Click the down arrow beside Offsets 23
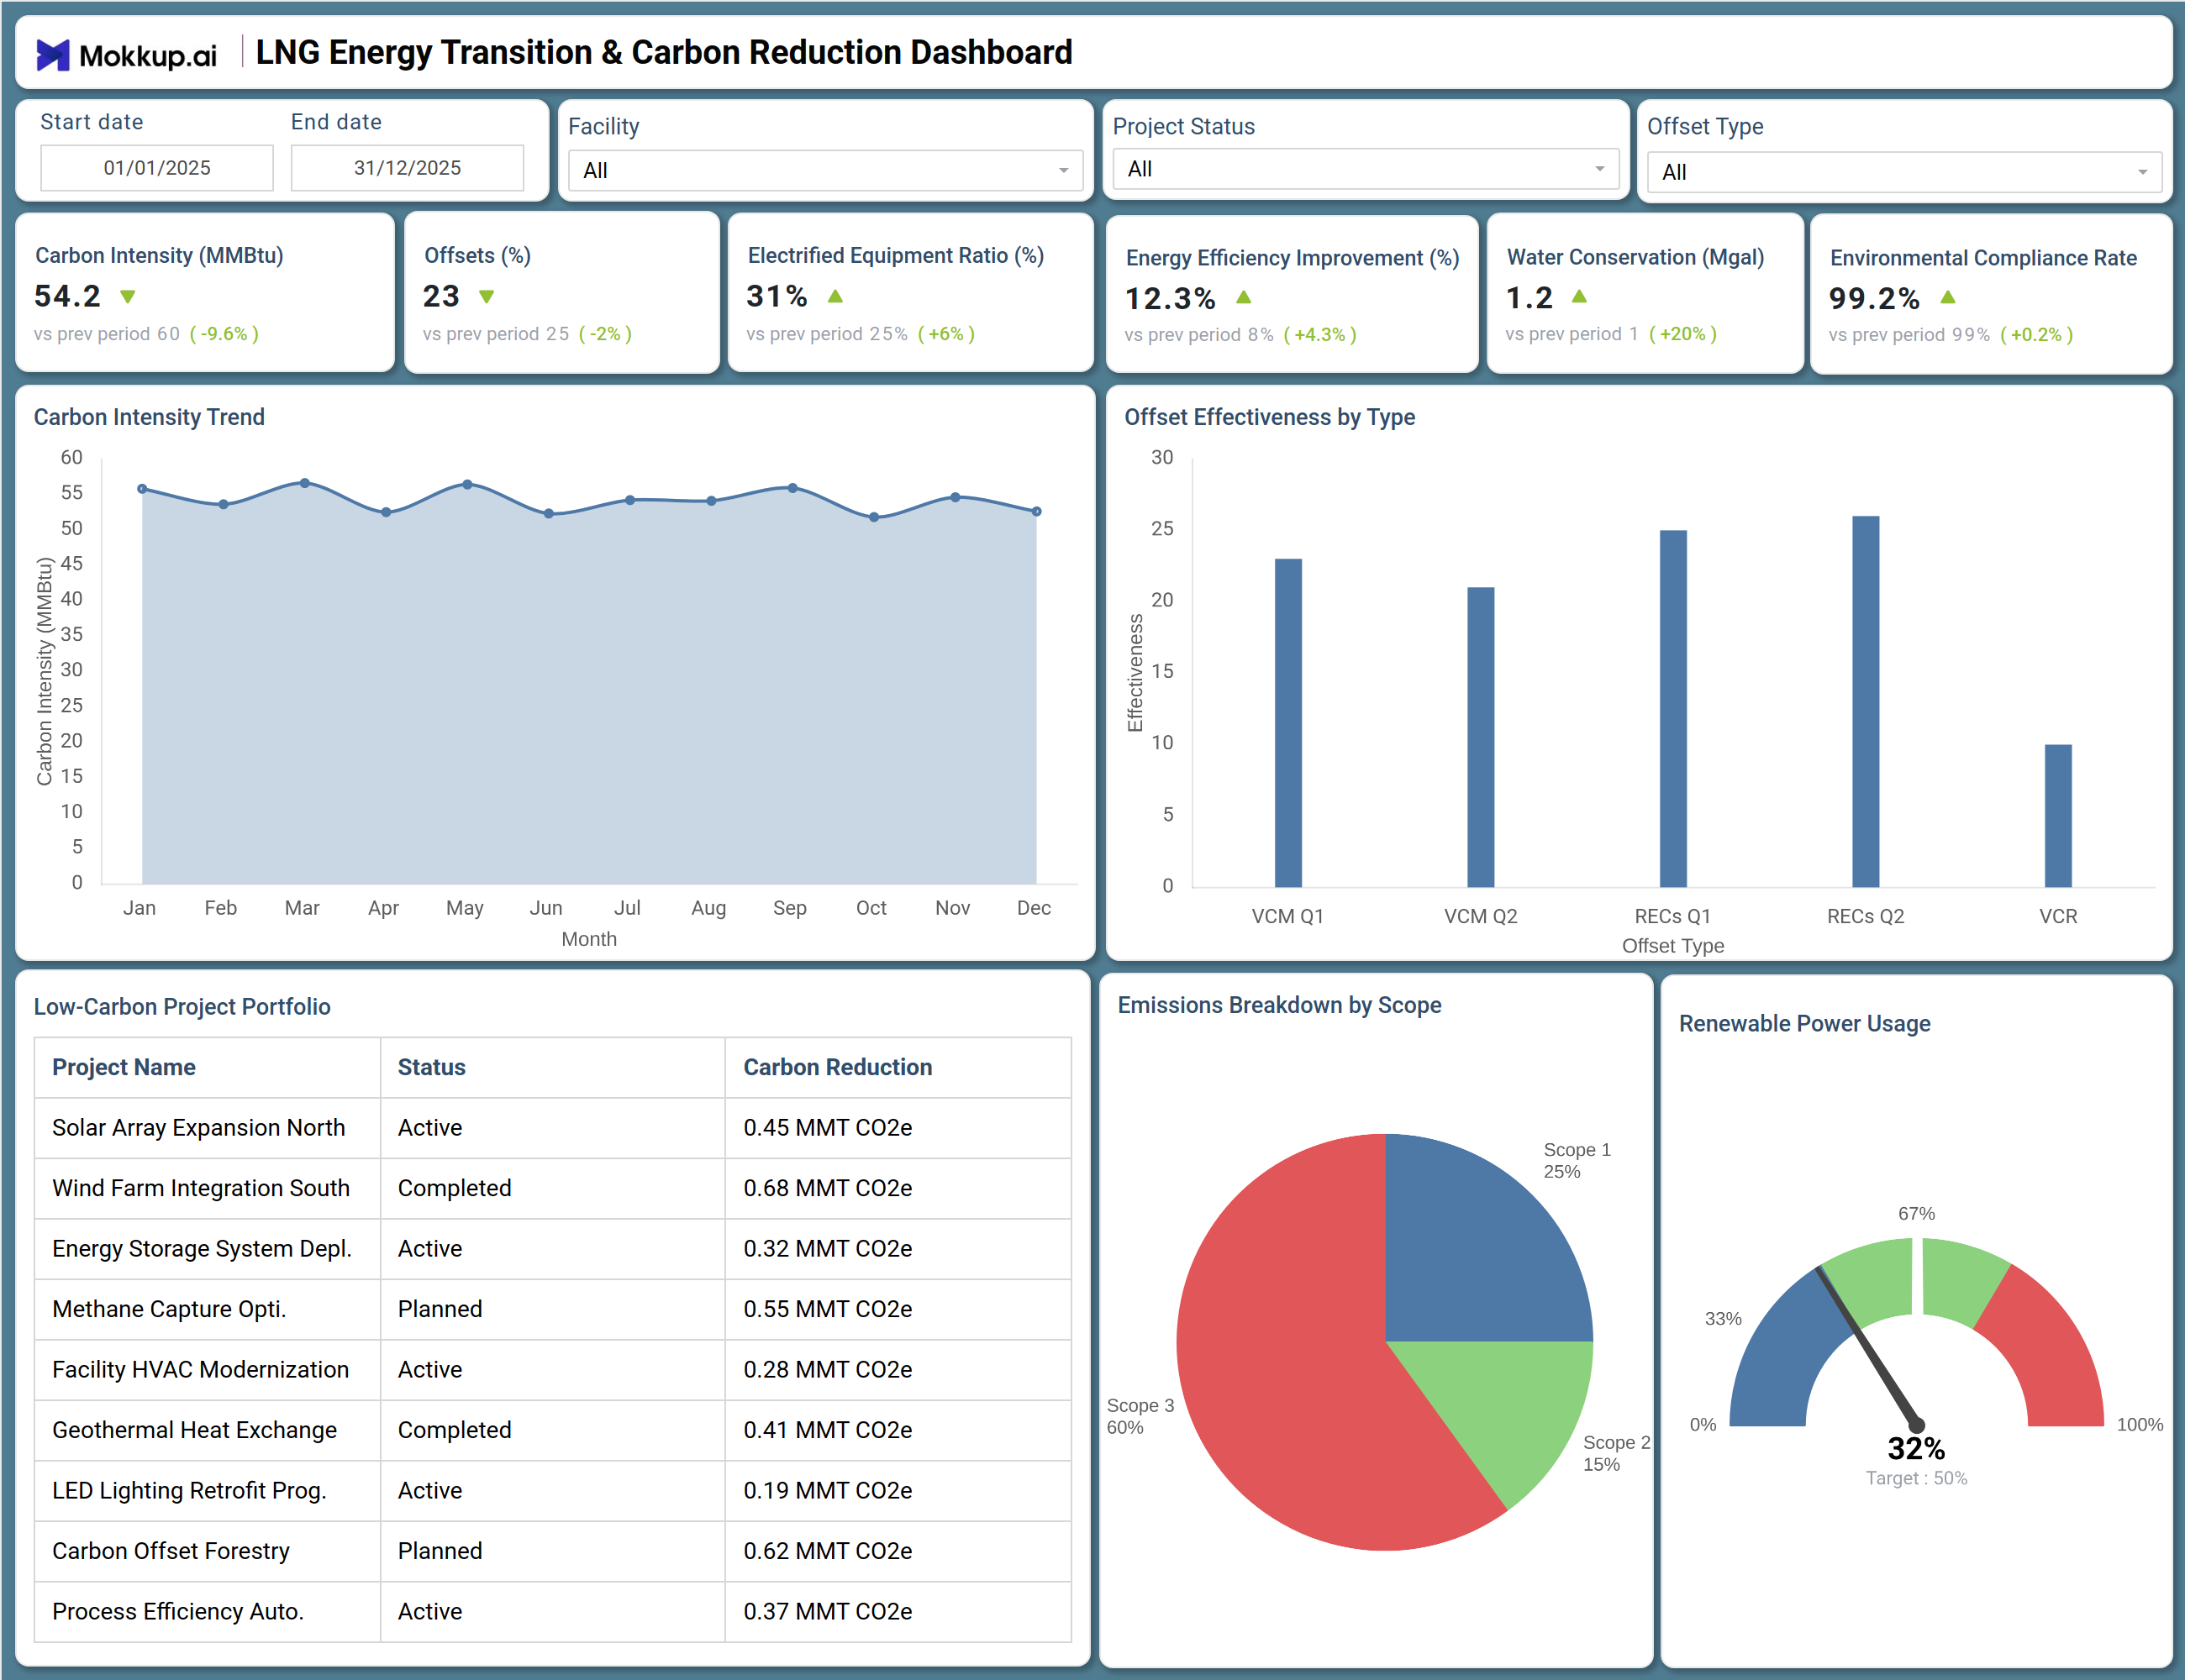2185x1680 pixels. click(x=487, y=297)
